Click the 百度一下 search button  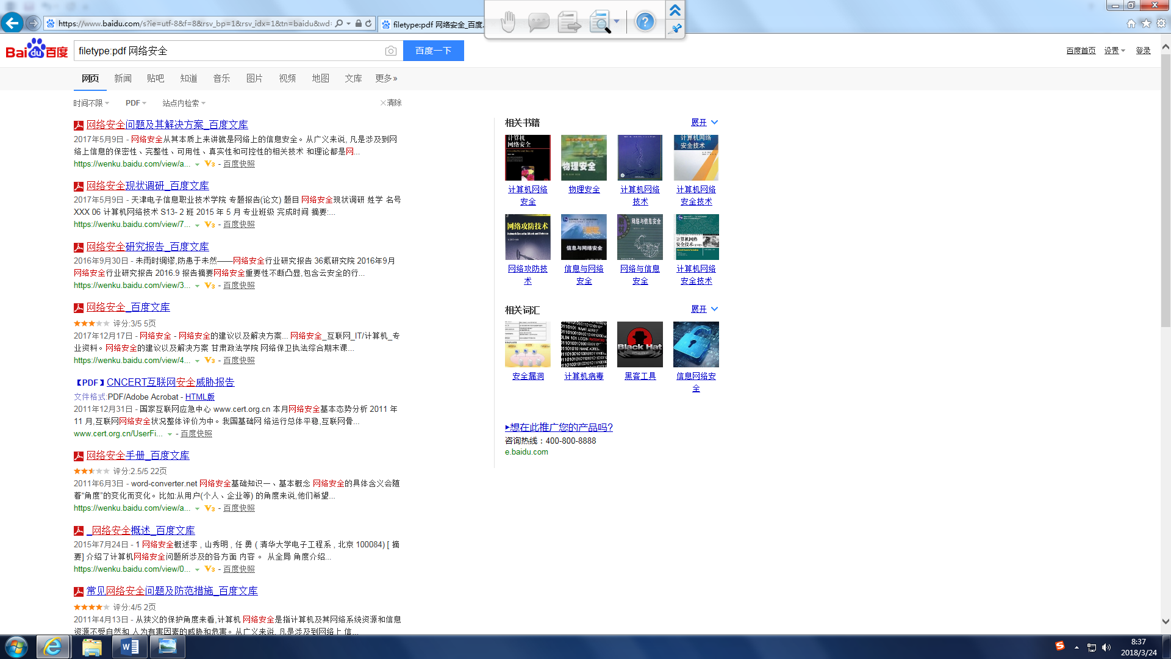click(x=434, y=51)
